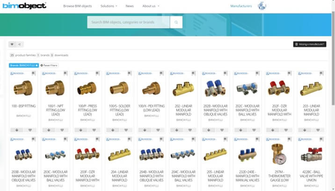The image size is (335, 191).
Task: Download the 100 - BSP Fitting object
Action: point(17,130)
